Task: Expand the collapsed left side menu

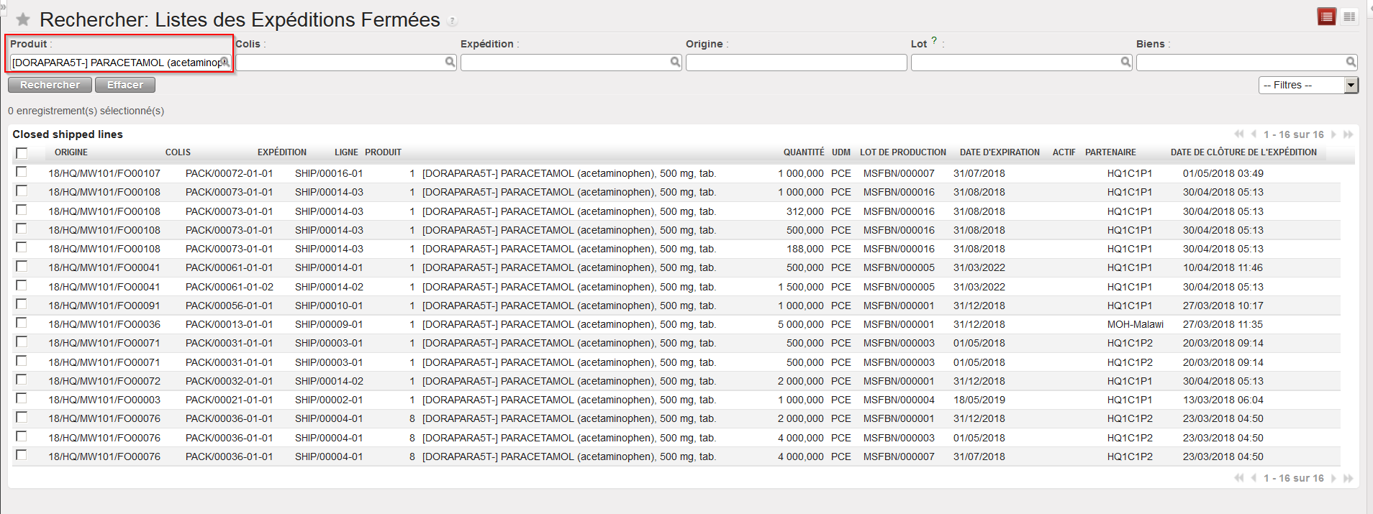Action: [3, 6]
